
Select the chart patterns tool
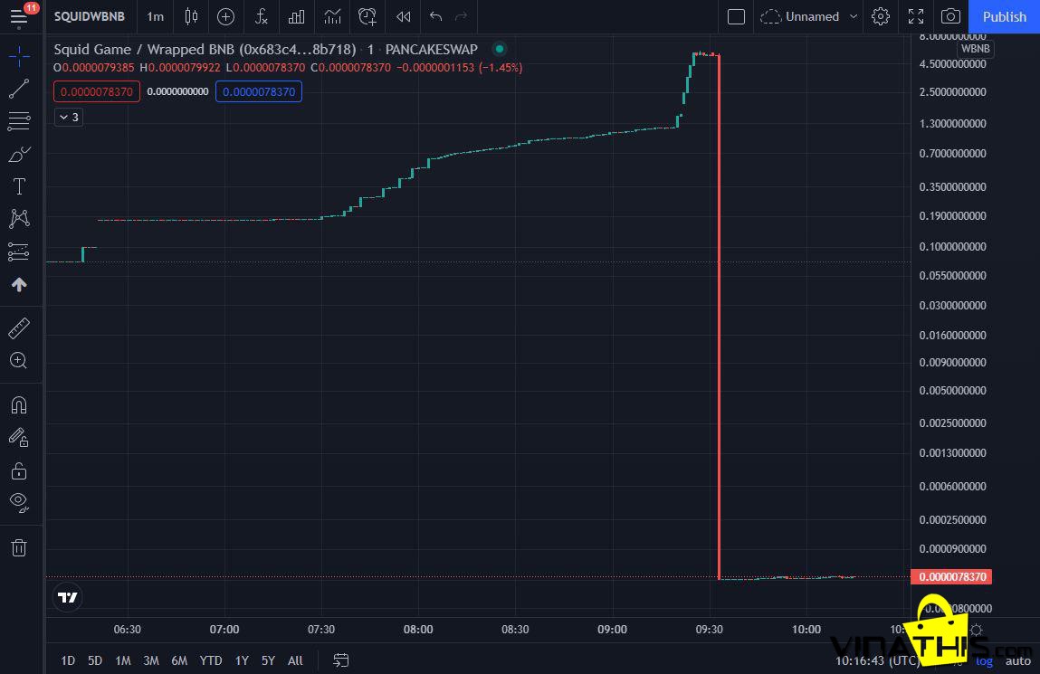(x=19, y=219)
